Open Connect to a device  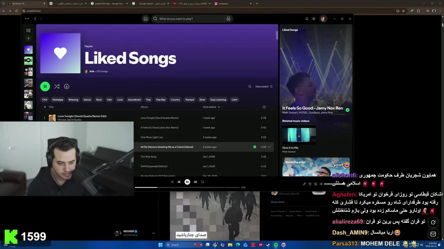pyautogui.click(x=315, y=184)
